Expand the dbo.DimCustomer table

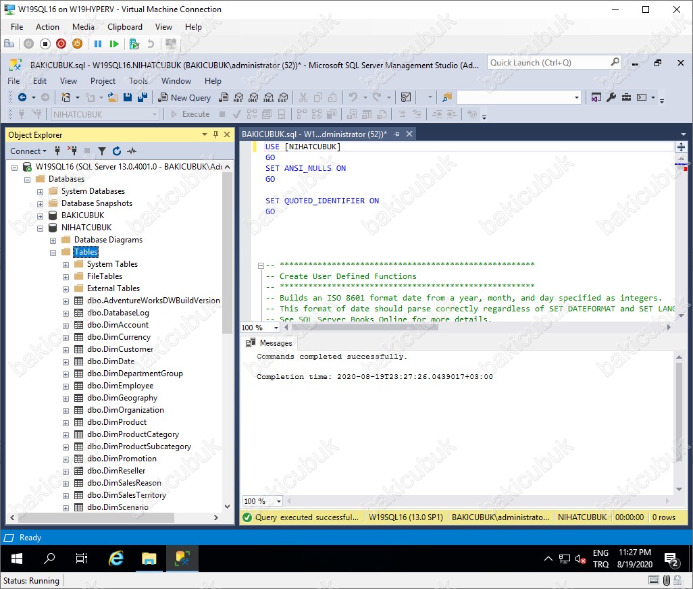point(66,350)
